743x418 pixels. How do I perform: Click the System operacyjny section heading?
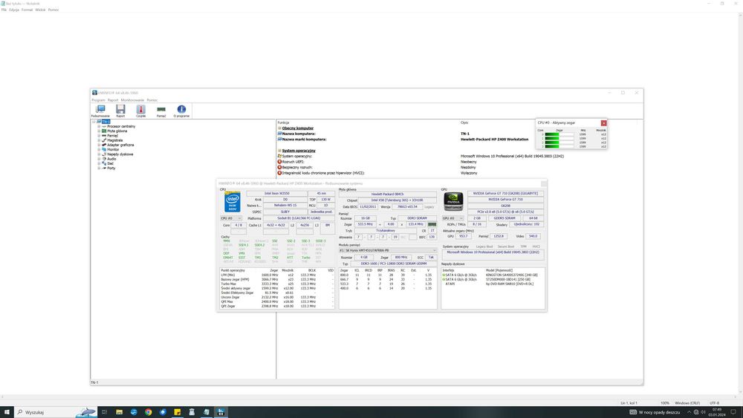[x=299, y=151]
